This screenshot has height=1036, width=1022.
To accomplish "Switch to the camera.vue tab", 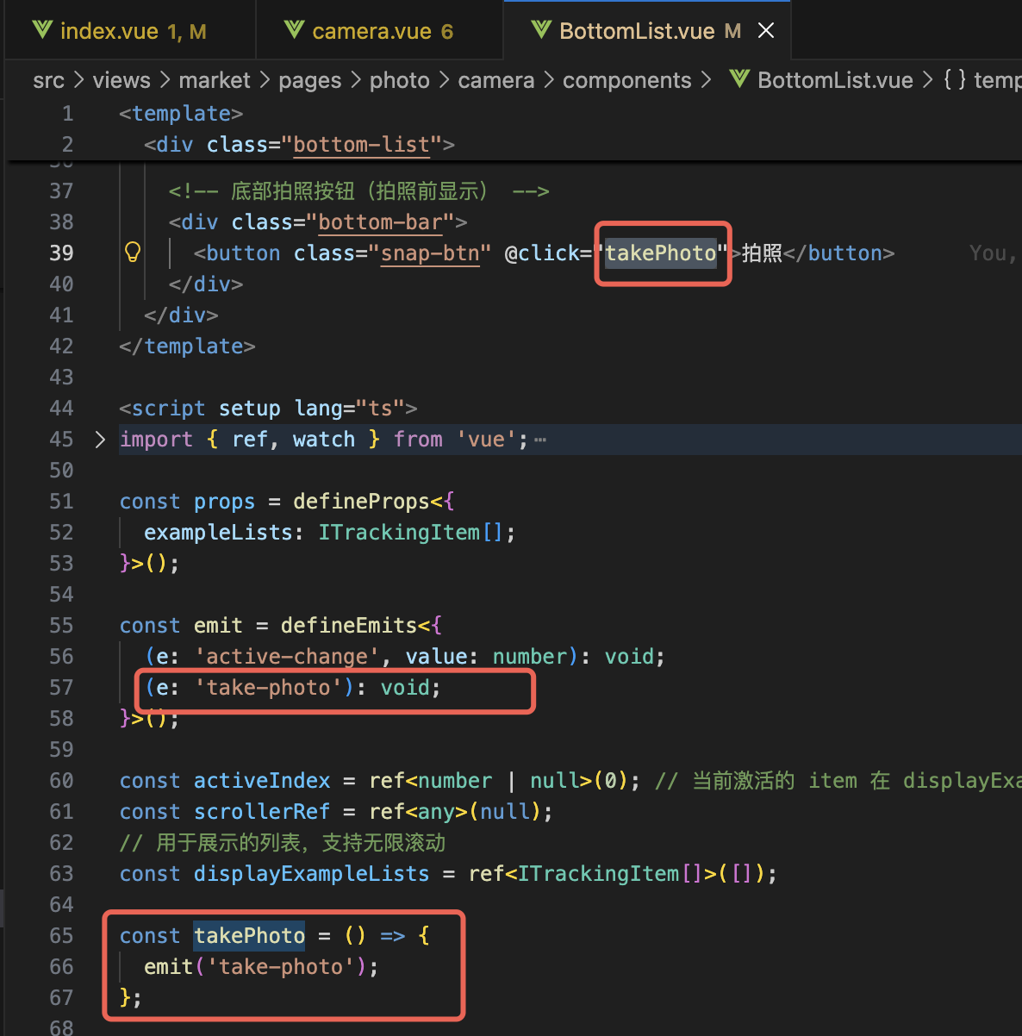I will pyautogui.click(x=380, y=31).
